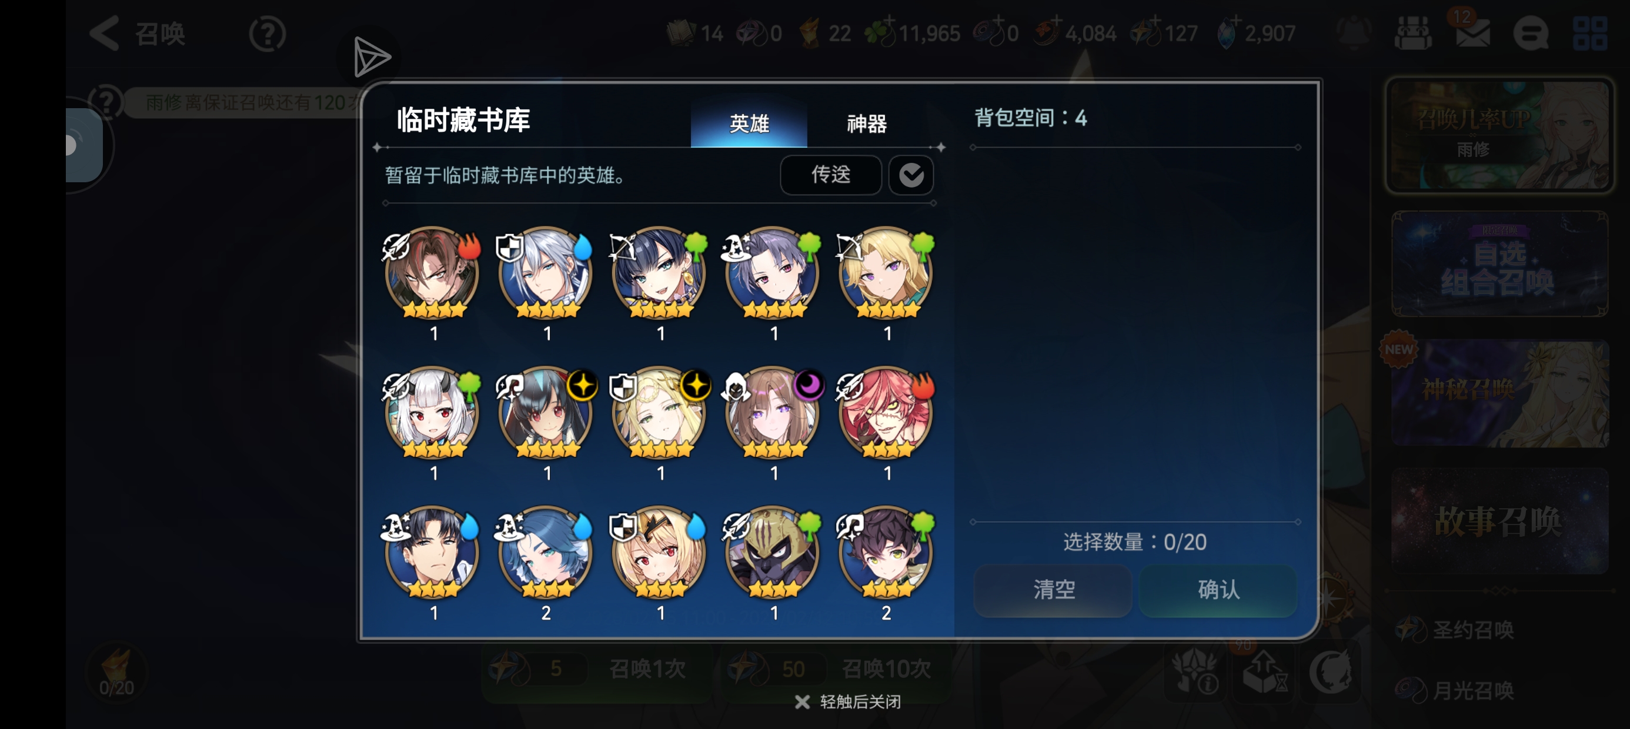Open the help question mark icon in header
Screen dimensions: 1630x729
click(x=267, y=34)
